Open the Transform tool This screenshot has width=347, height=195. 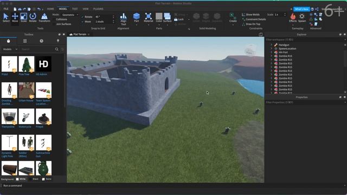(44, 18)
